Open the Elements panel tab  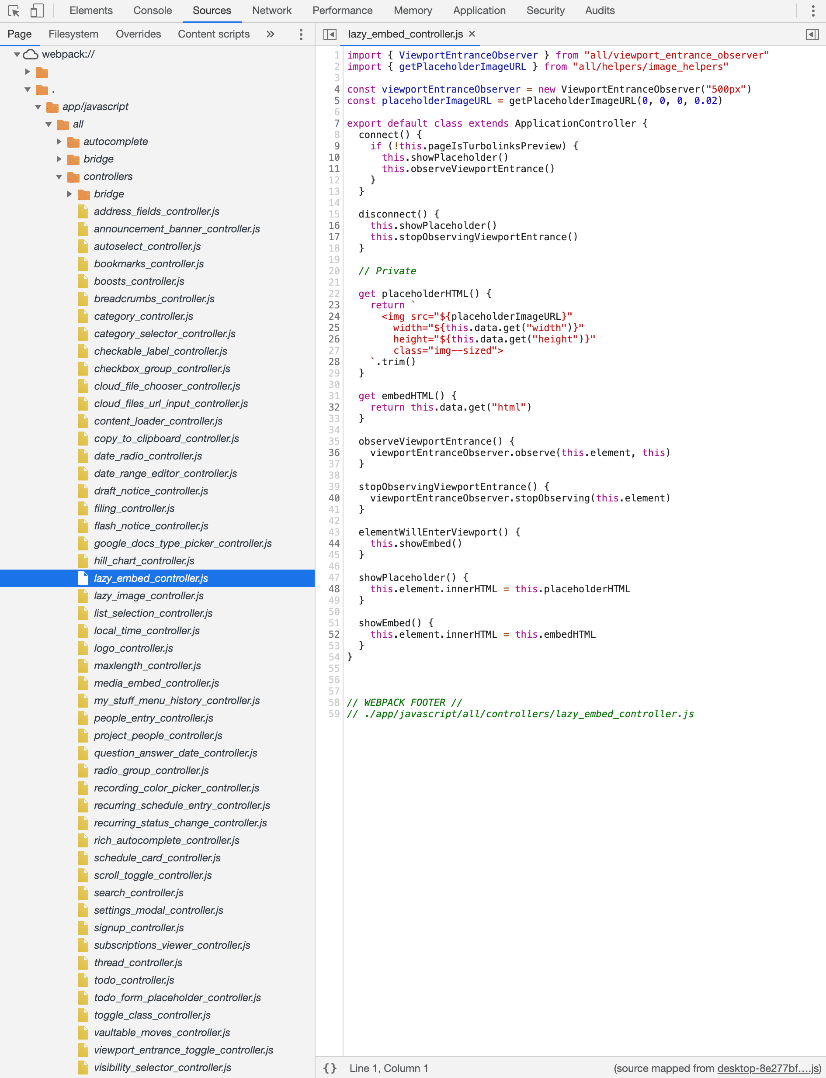click(x=91, y=10)
